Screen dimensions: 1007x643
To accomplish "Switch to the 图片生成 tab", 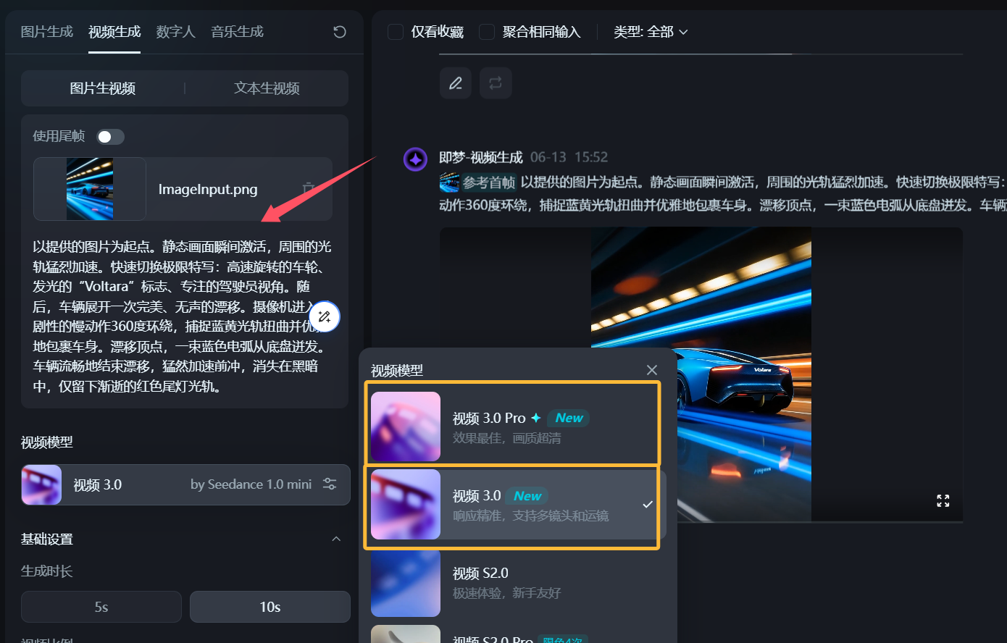I will tap(47, 32).
